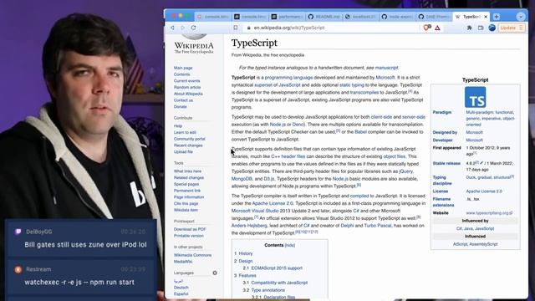Click the 'watchexec -r -e js' chat message
The height and width of the screenshot is (301, 535).
click(x=79, y=283)
